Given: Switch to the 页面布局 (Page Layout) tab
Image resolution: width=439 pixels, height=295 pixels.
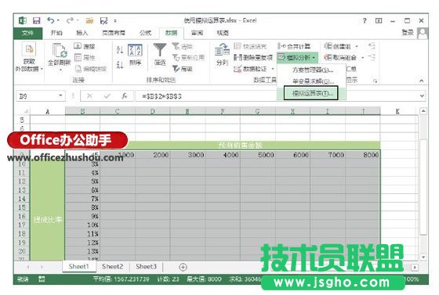Looking at the screenshot, I should (x=114, y=33).
